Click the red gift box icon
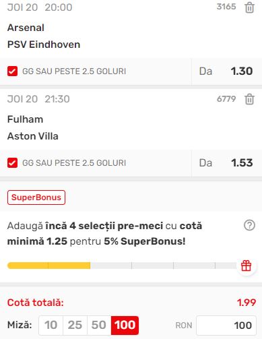Screen dimensions: 262x339 [246, 266]
